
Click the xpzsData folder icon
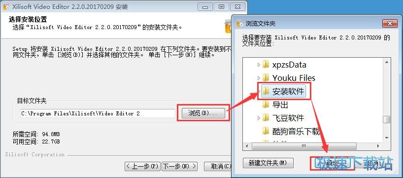tap(266, 64)
